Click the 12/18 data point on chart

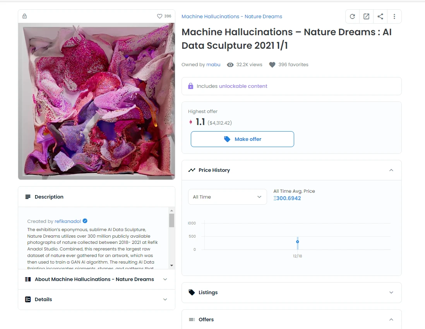[297, 242]
